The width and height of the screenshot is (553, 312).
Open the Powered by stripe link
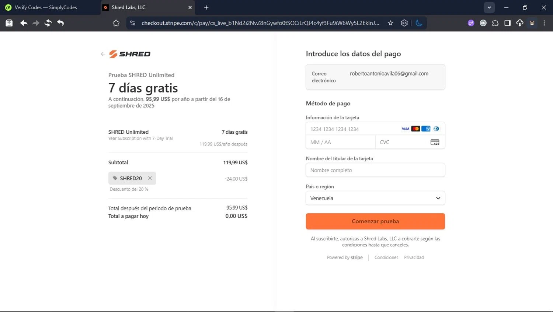(345, 257)
